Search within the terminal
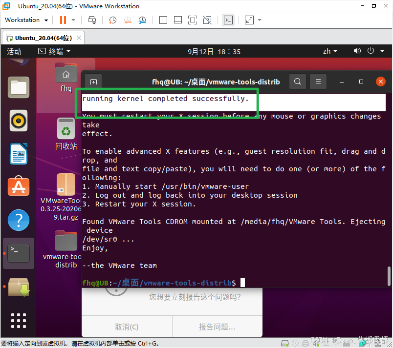393x348 pixels. 298,82
